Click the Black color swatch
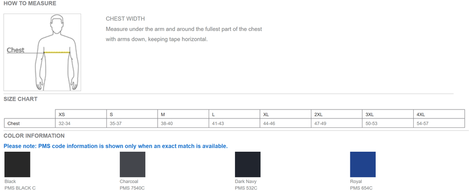Viewport: 469px width, 191px height. (x=17, y=164)
